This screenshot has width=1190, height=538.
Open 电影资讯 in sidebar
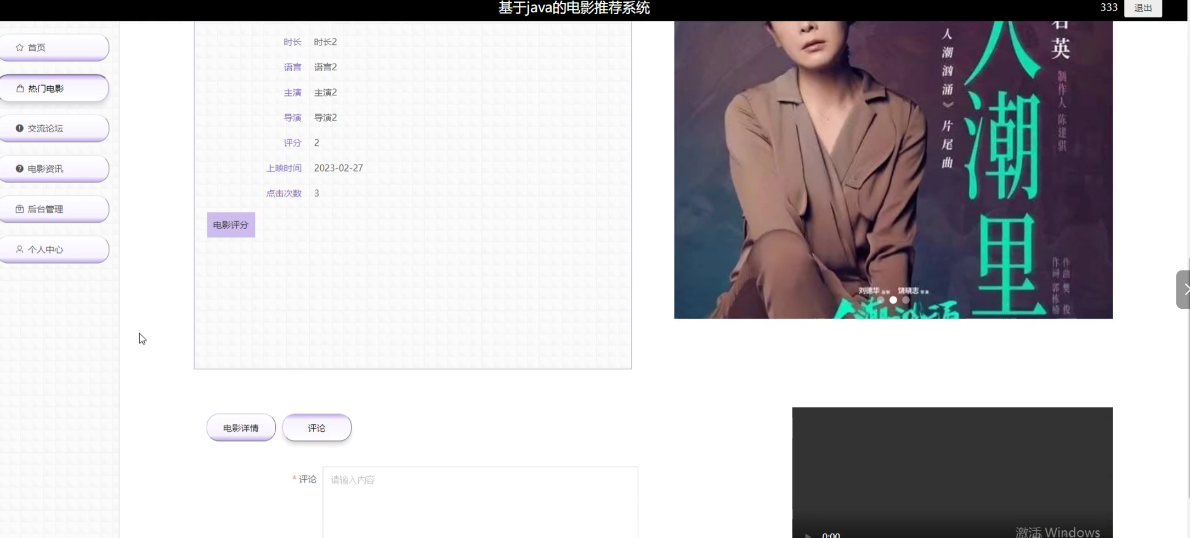[x=54, y=169]
